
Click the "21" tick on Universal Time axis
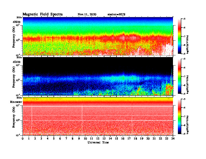pyautogui.click(x=154, y=139)
